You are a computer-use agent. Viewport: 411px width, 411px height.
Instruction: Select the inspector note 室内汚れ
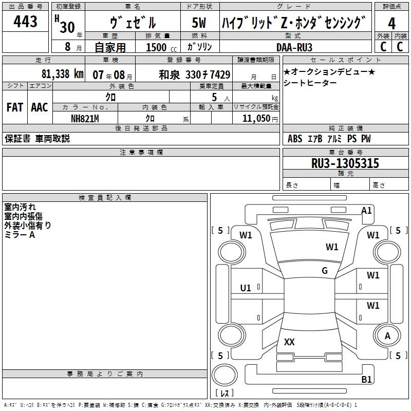(20, 207)
